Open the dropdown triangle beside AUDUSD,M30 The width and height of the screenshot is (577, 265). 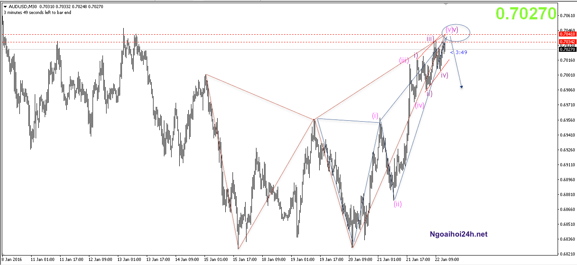(x=5, y=7)
